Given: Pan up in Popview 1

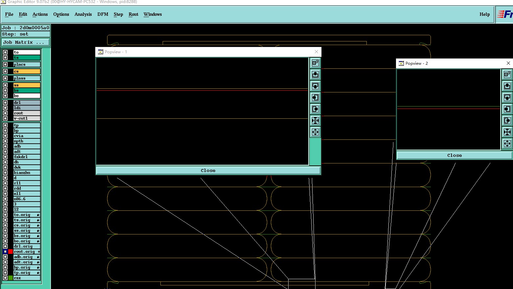Looking at the screenshot, I should [315, 74].
